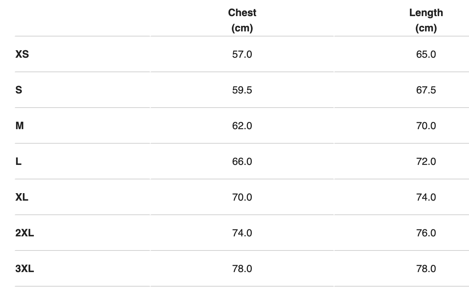Select the S size row label
469x287 pixels.
(18, 90)
